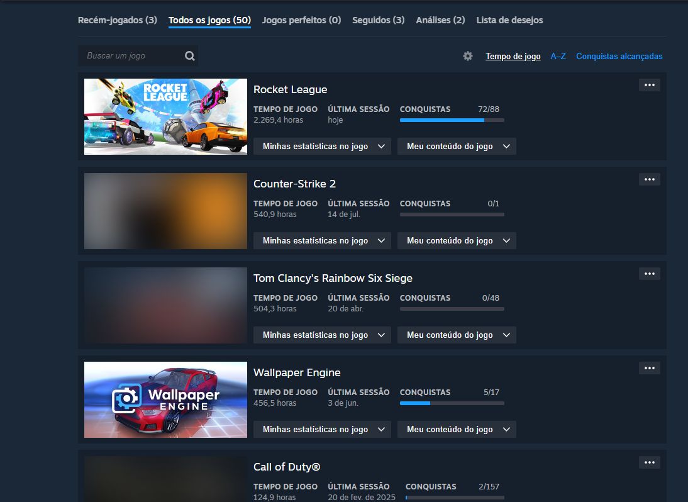This screenshot has height=502, width=688.
Task: Open Rainbow Six Siege three-dot options menu
Action: (x=650, y=274)
